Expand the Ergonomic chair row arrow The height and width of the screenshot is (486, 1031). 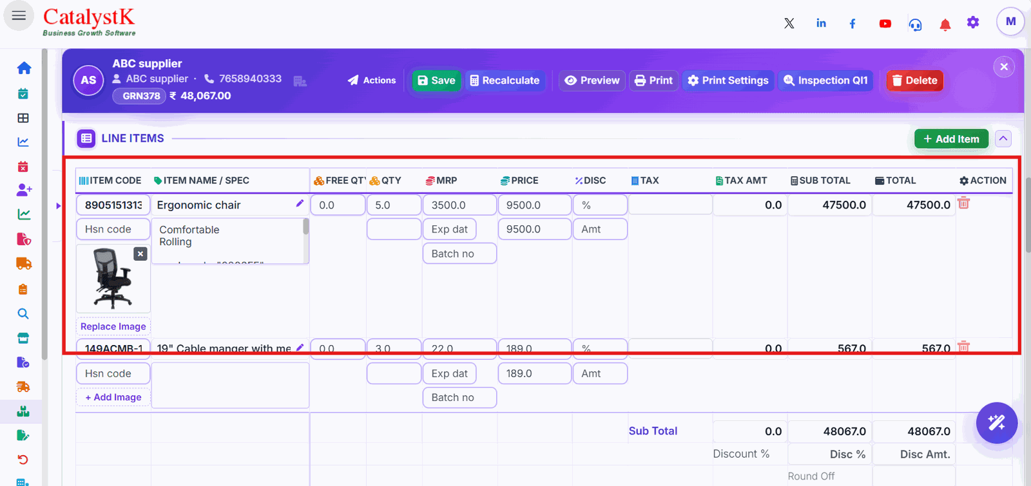pyautogui.click(x=59, y=206)
